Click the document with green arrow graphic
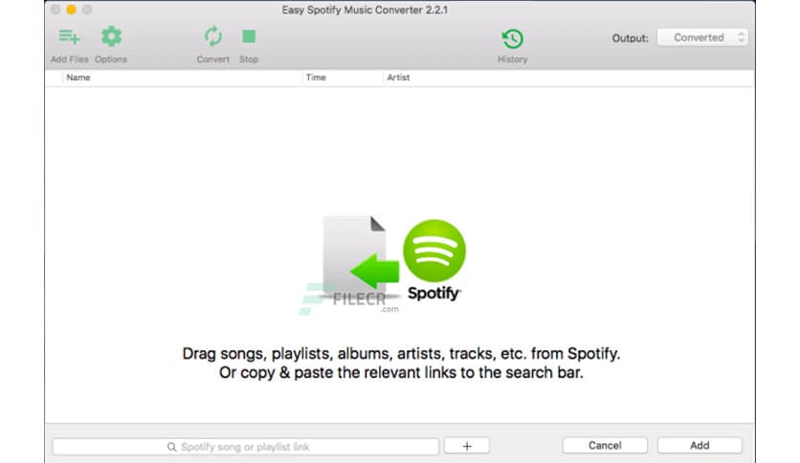800x463 pixels. (360, 256)
